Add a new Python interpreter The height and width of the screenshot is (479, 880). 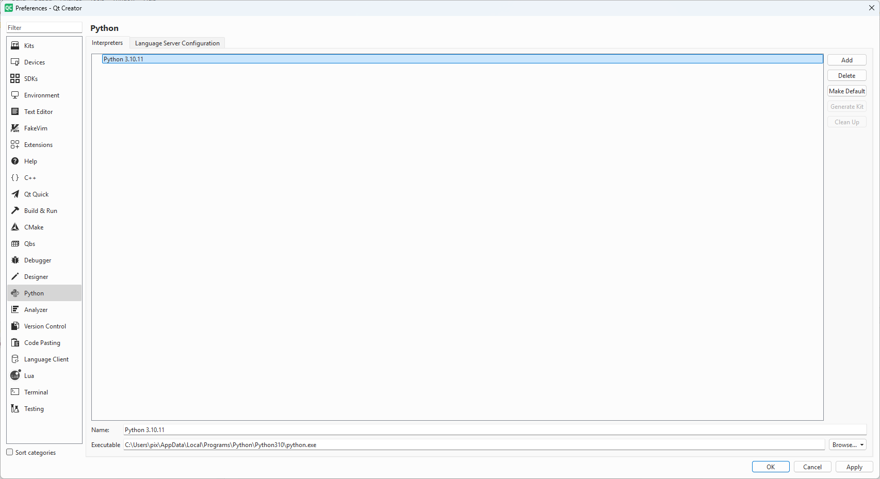pyautogui.click(x=847, y=60)
